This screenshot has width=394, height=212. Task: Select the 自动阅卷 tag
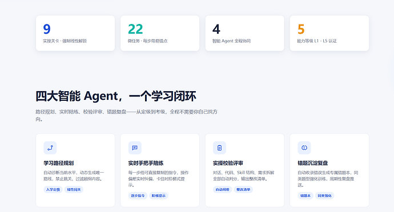pyautogui.click(x=222, y=189)
